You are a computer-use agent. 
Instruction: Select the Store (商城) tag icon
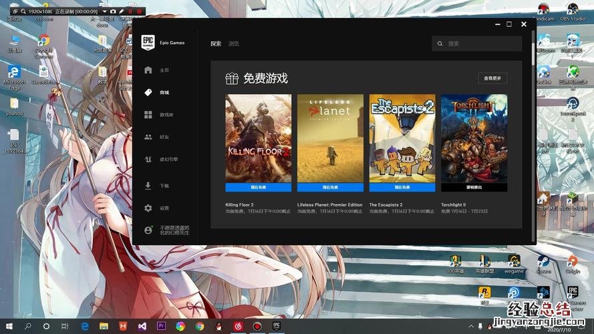[148, 92]
